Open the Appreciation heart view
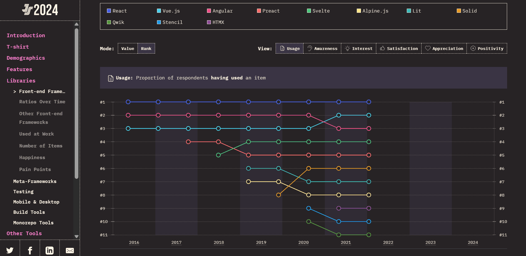 444,48
